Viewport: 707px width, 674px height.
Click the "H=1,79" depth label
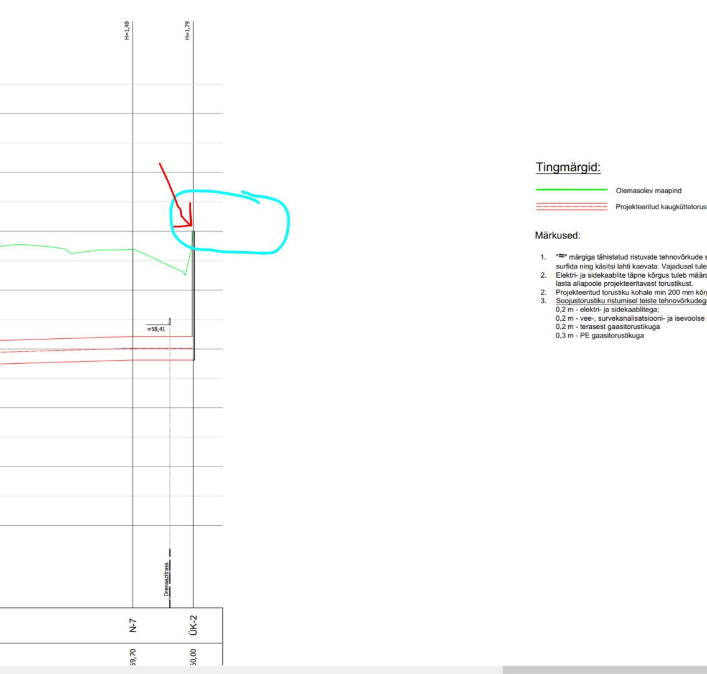point(187,31)
